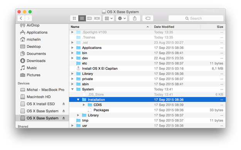Sort by Date Modified column
241x150 pixels.
coord(176,27)
